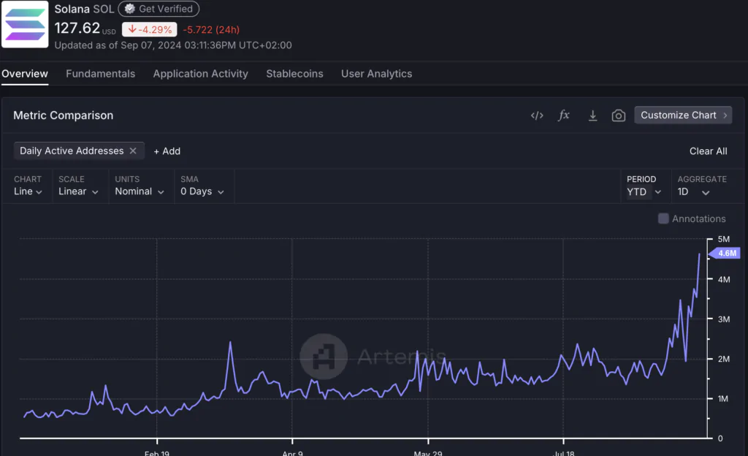Take chart snapshot with camera icon
The height and width of the screenshot is (456, 748).
coord(618,115)
